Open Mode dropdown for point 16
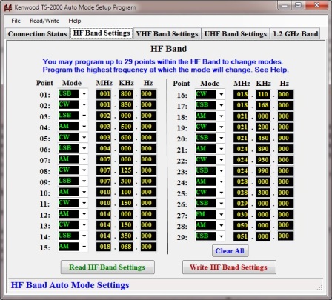This screenshot has width=332, height=300. tap(221, 94)
